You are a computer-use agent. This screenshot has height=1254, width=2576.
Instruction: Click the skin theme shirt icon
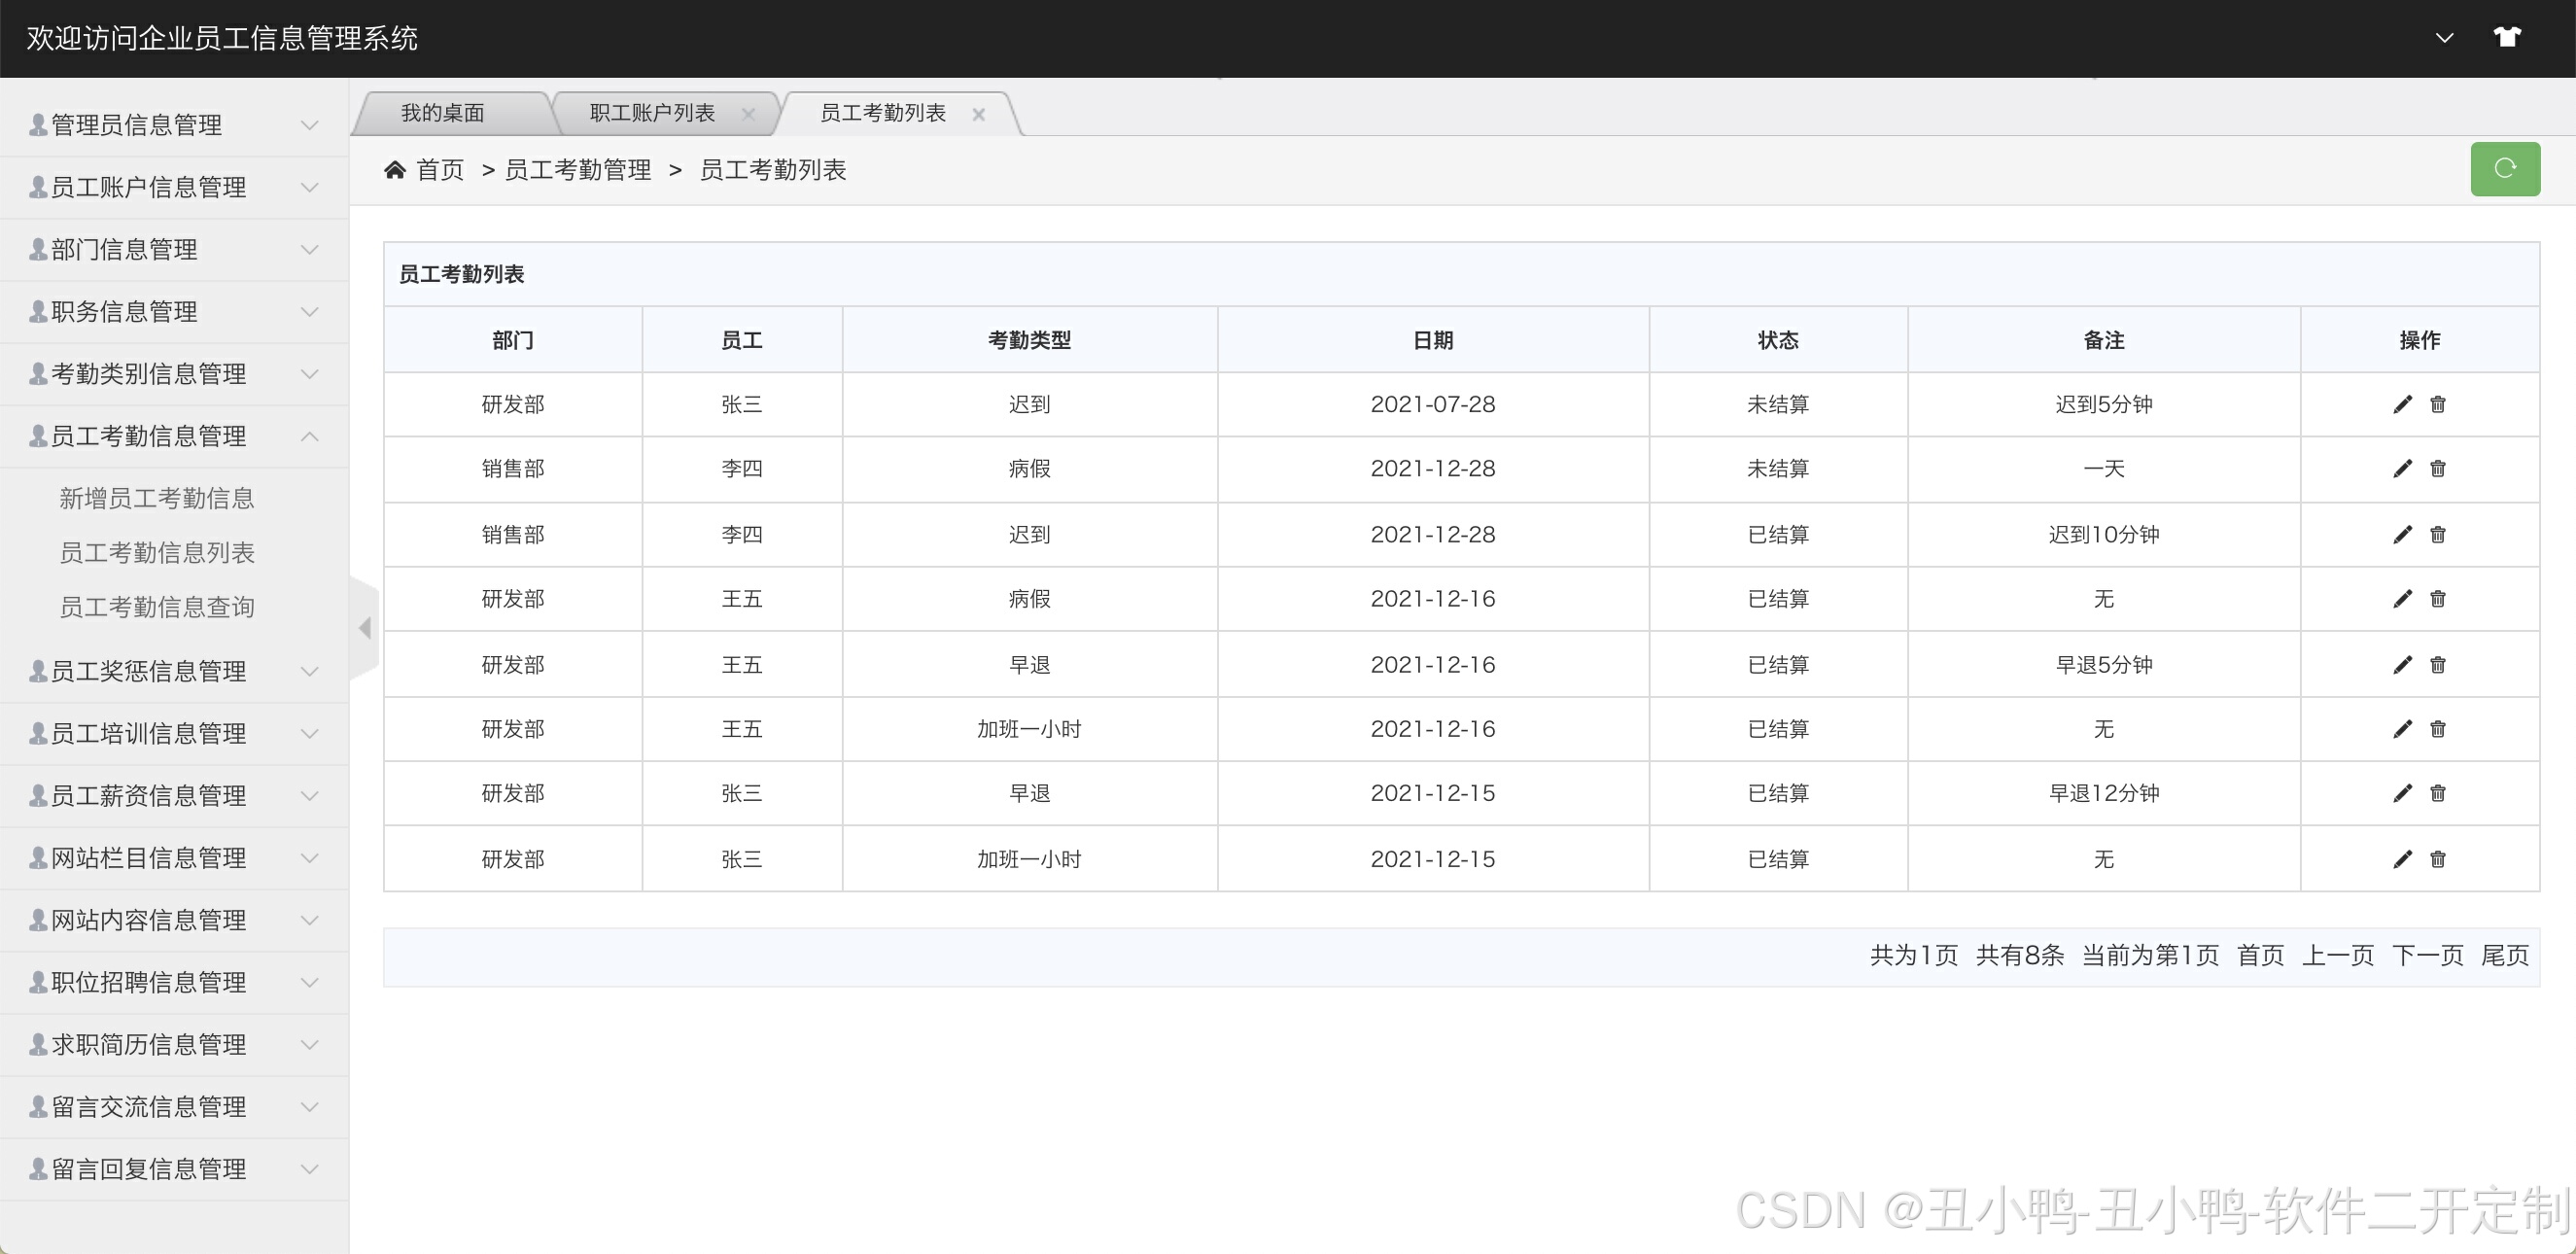[x=2506, y=38]
